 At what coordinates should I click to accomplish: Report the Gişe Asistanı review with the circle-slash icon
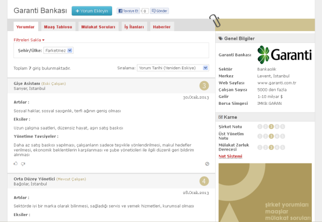[207, 164]
